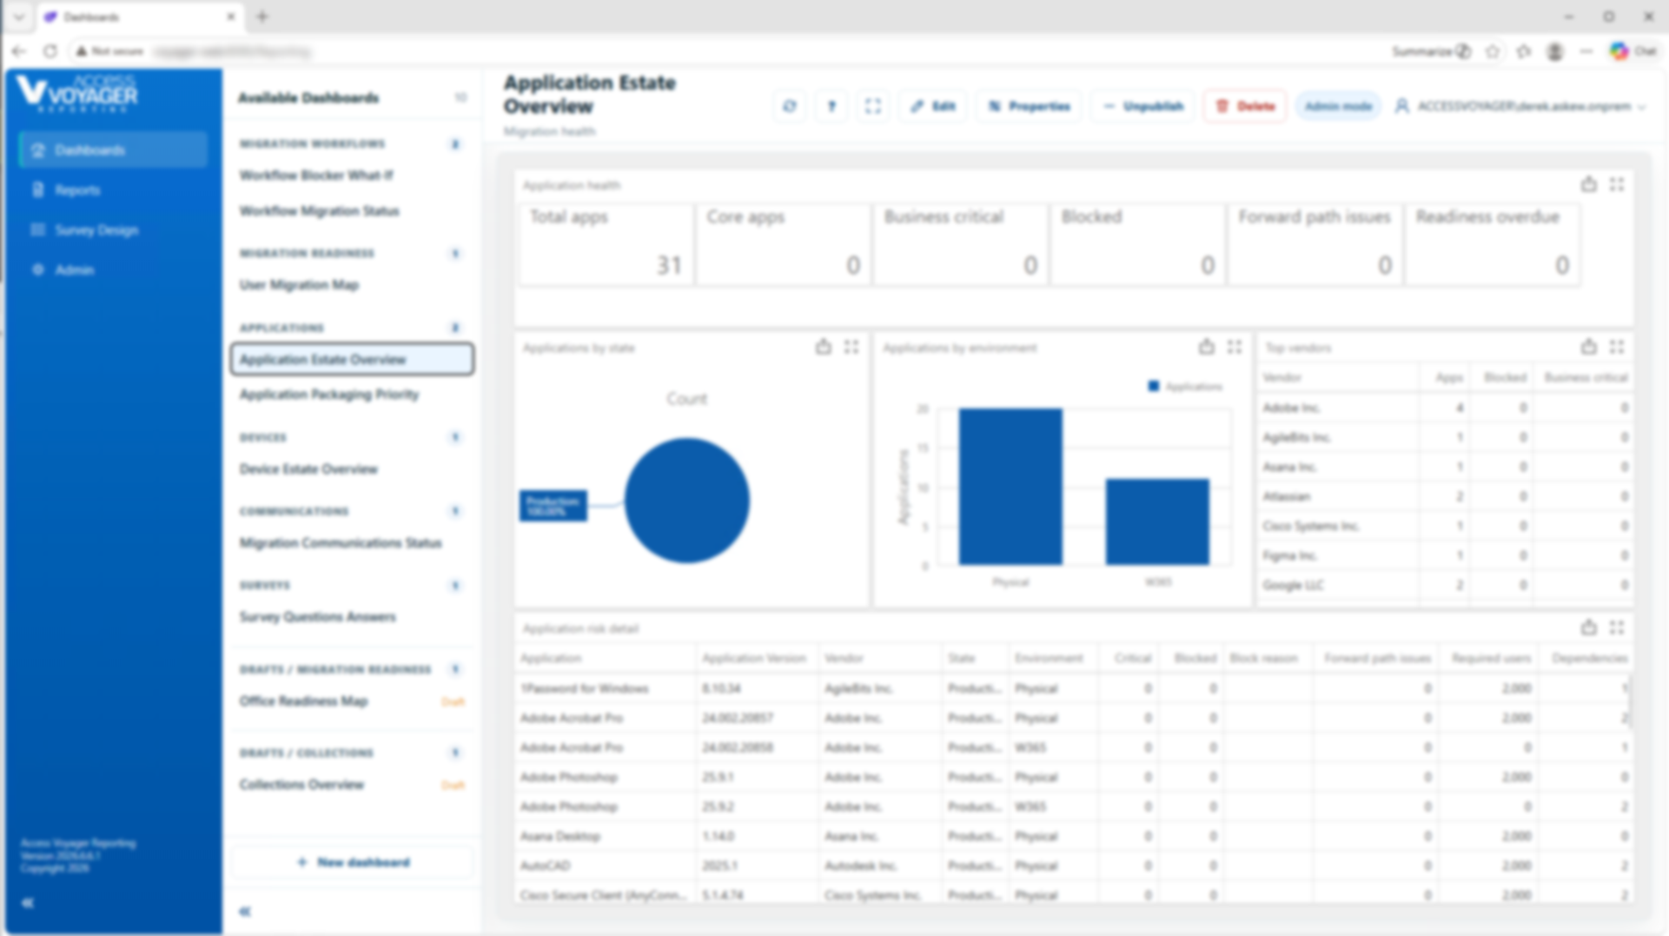1669x936 pixels.
Task: Click the W365 bar in chart
Action: [1157, 521]
